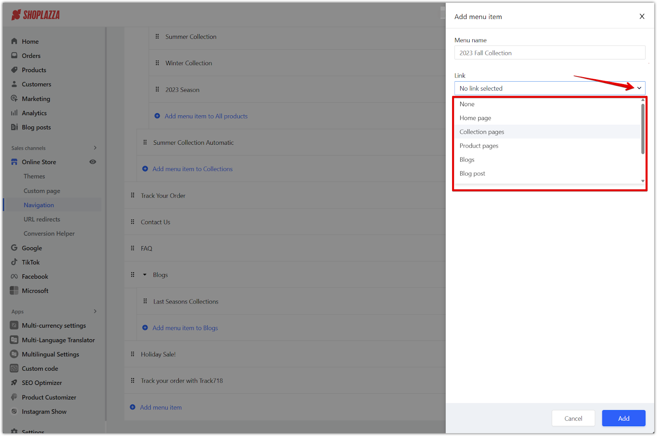Collapse the Blogs menu item triangle
The width and height of the screenshot is (657, 436).
point(145,275)
